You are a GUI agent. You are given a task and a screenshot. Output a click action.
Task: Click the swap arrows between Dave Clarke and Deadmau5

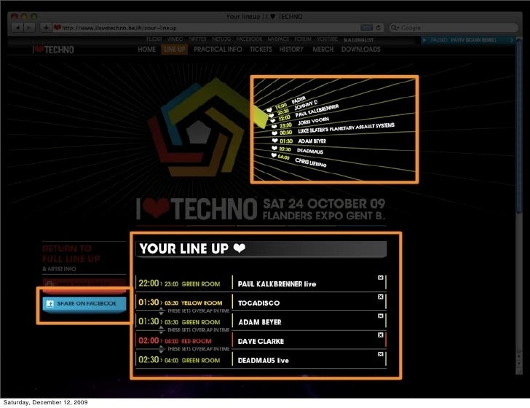(x=161, y=350)
